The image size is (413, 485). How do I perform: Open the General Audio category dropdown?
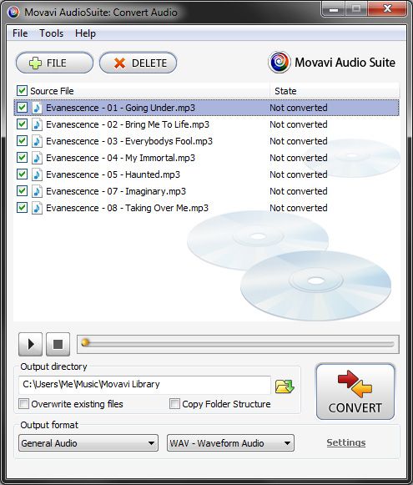coord(88,443)
